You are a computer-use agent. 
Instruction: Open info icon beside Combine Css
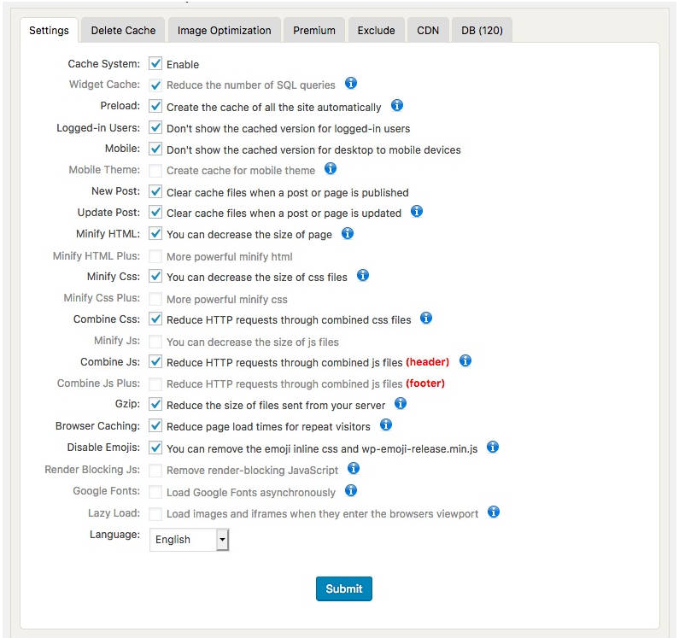click(426, 318)
